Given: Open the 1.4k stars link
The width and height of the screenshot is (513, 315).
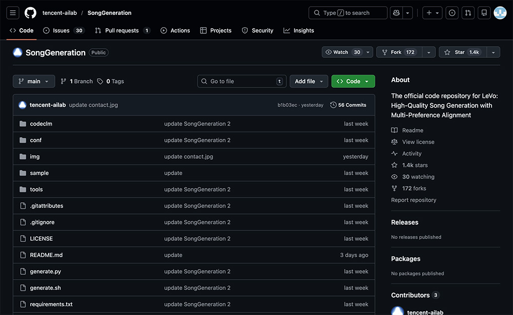Looking at the screenshot, I should click(415, 165).
